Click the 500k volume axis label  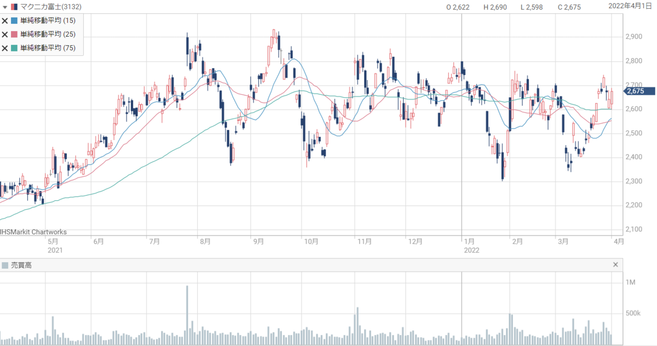[x=633, y=314]
